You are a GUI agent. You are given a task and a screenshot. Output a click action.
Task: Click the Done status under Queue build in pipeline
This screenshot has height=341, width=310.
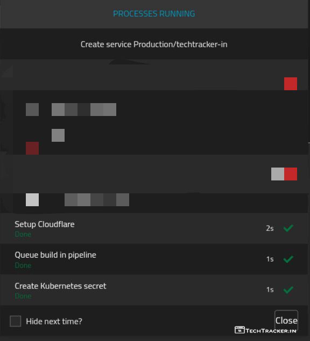(x=23, y=265)
